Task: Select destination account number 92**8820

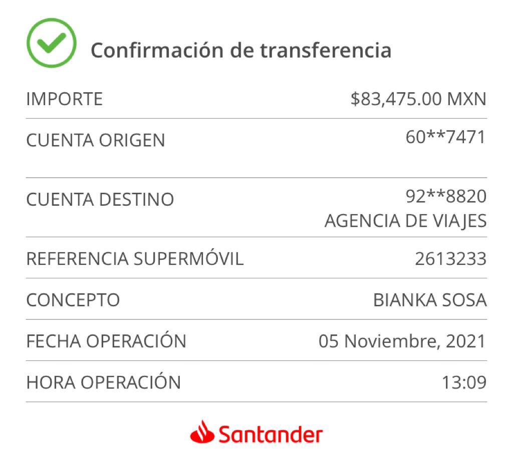Action: pyautogui.click(x=446, y=196)
